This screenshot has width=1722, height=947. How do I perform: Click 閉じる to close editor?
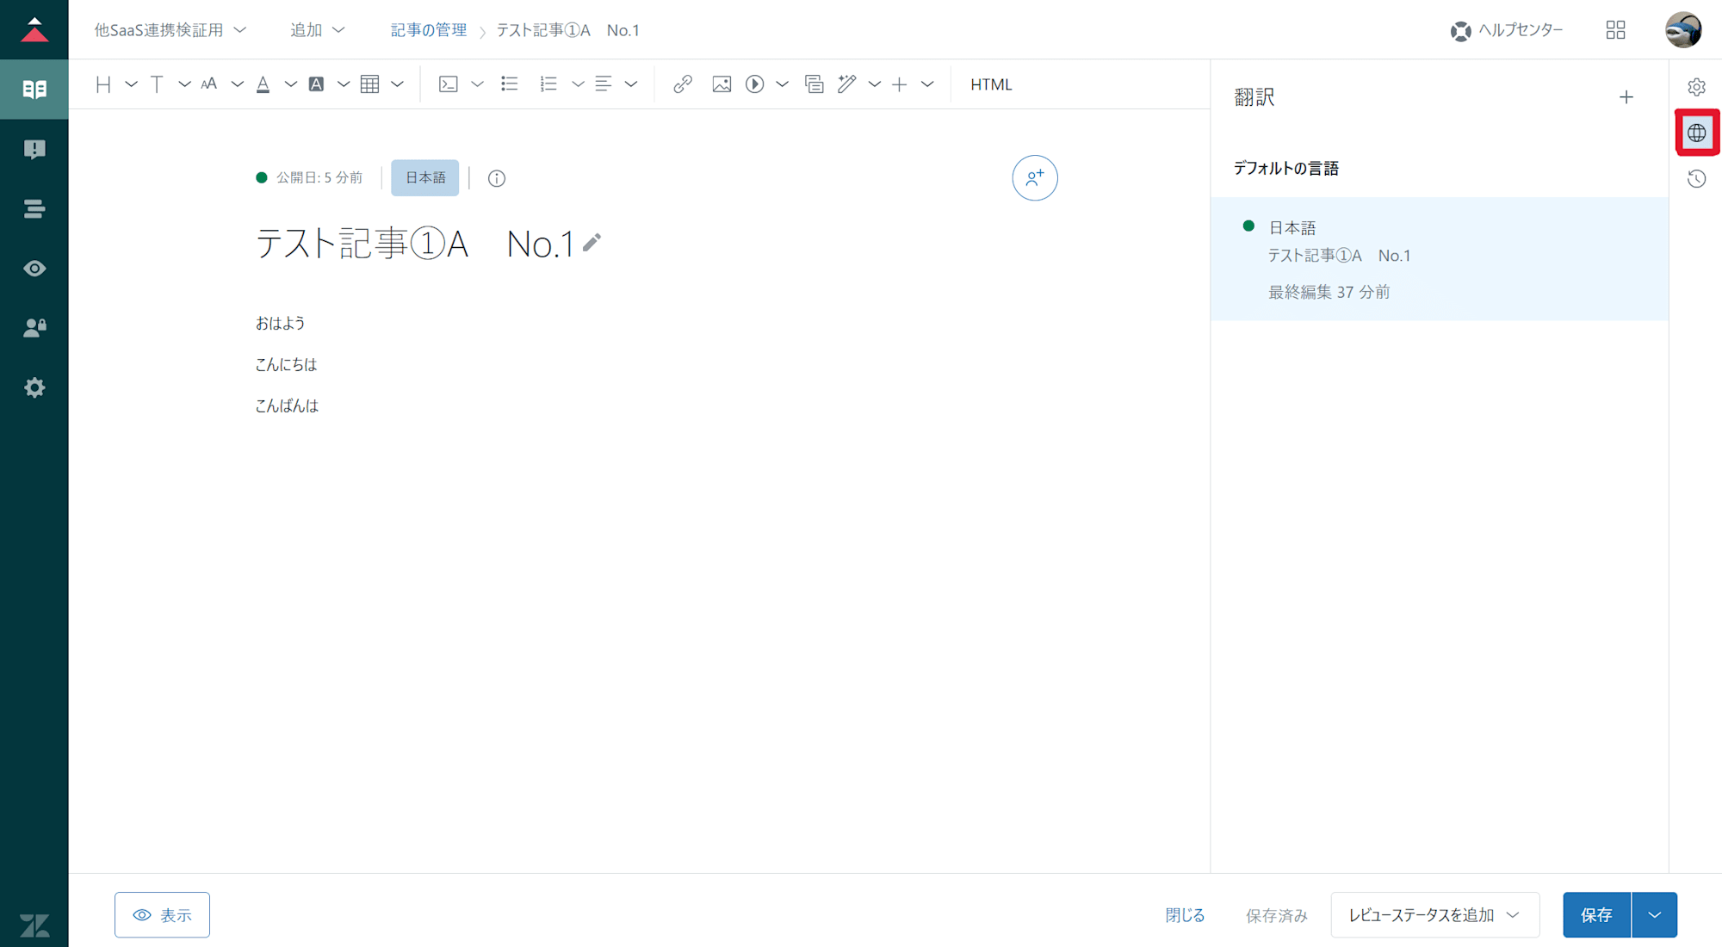click(1185, 915)
